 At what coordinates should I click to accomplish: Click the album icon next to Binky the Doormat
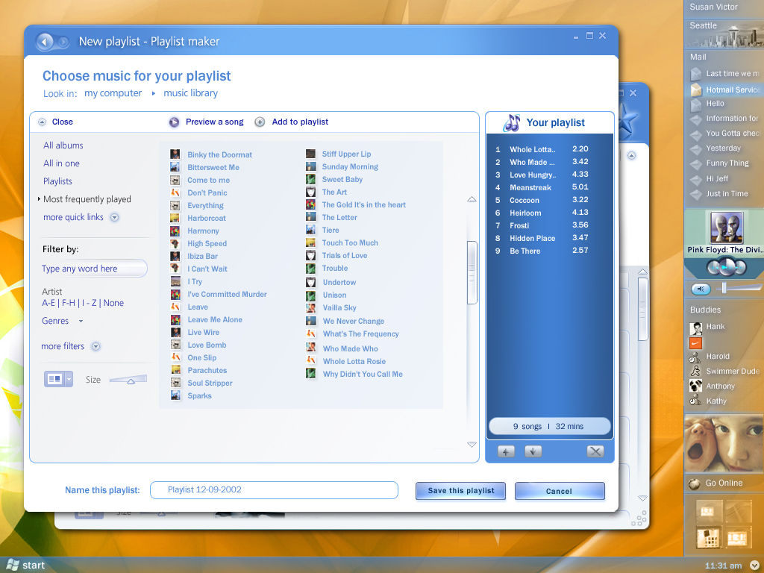point(175,154)
